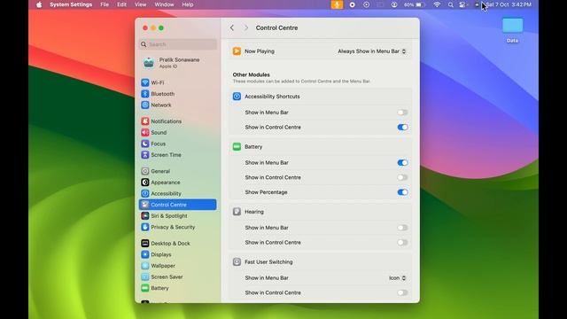Open Notifications icon in sidebar
This screenshot has width=567, height=319.
click(145, 121)
